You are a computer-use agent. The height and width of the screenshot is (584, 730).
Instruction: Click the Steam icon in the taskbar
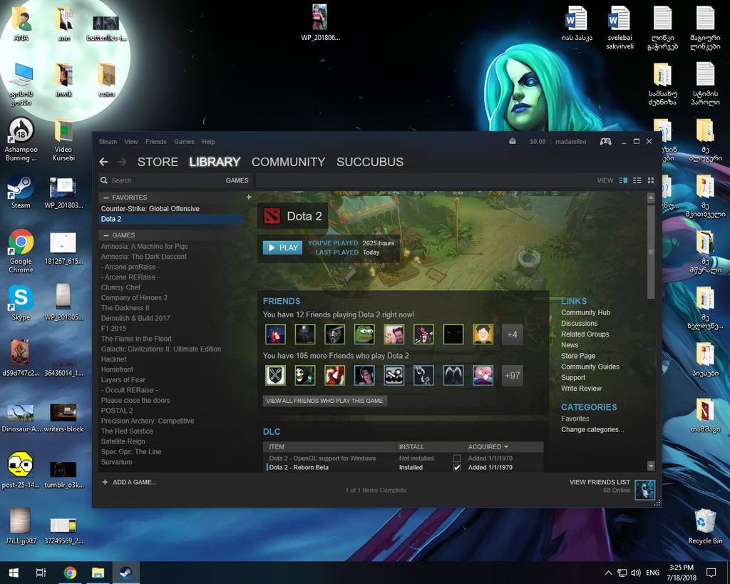tap(125, 573)
